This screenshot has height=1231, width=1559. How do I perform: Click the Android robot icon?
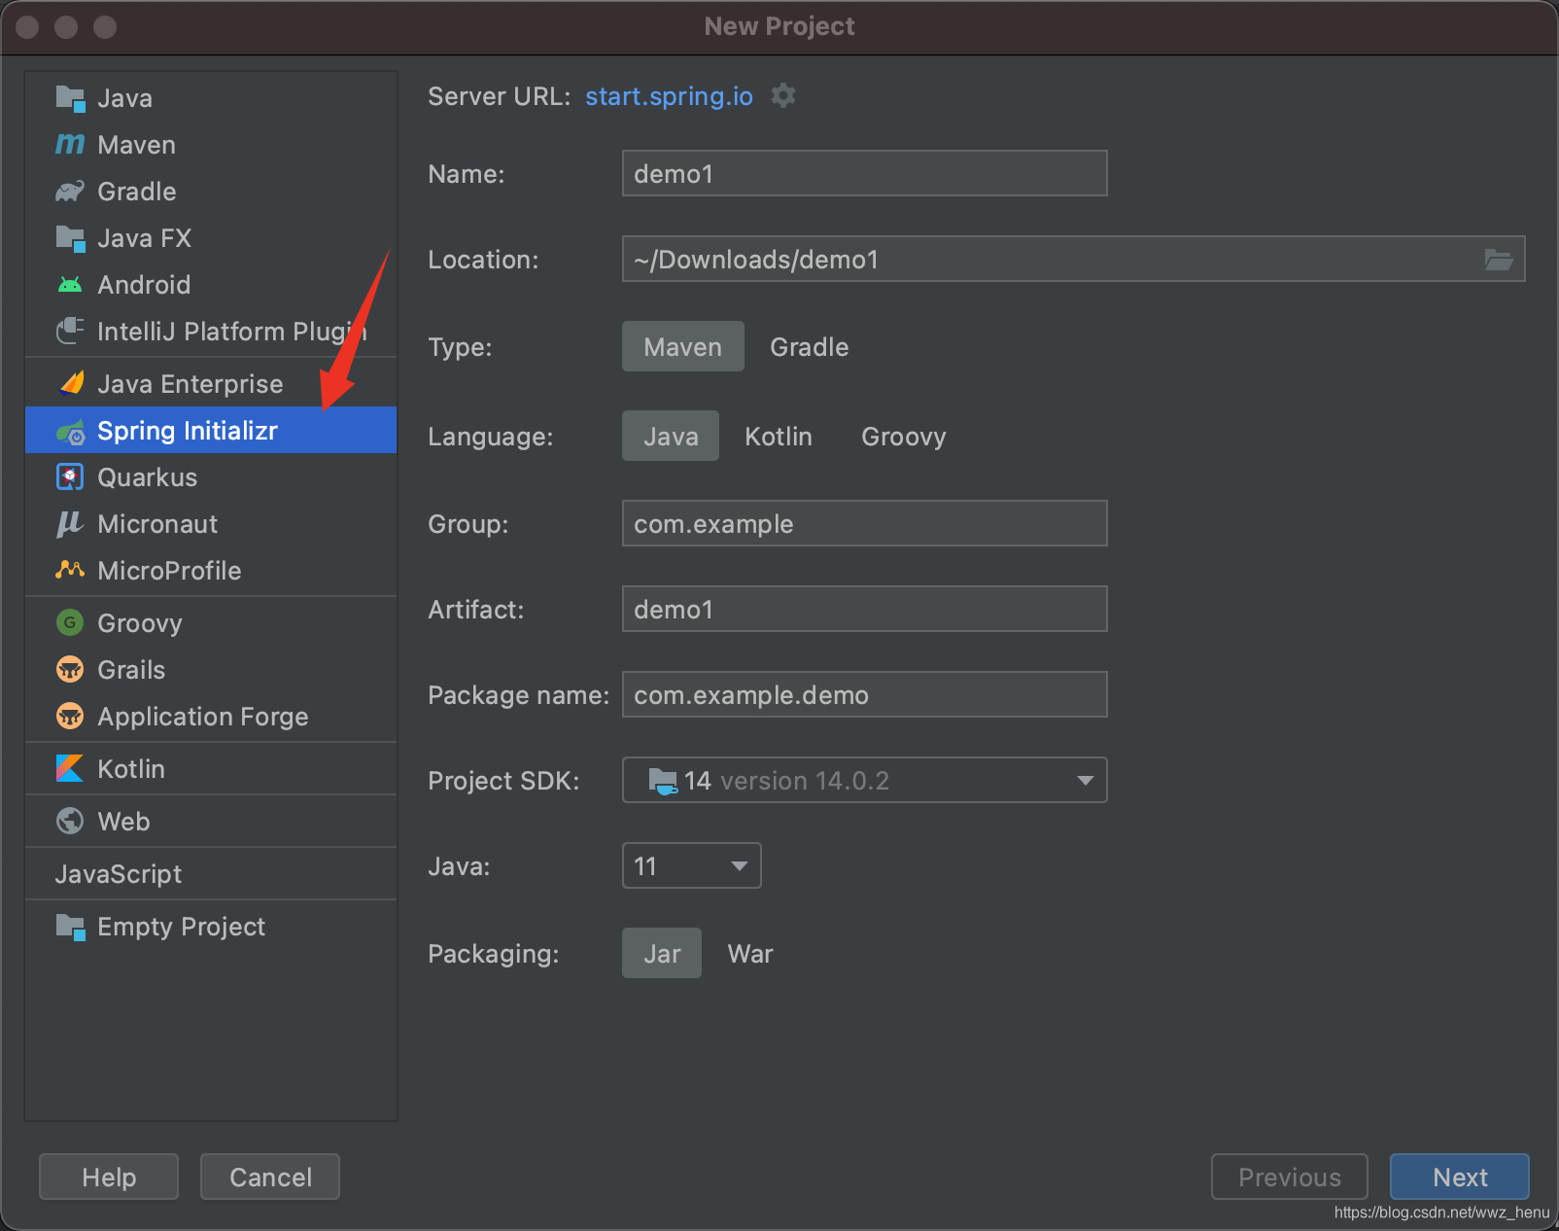[x=70, y=285]
